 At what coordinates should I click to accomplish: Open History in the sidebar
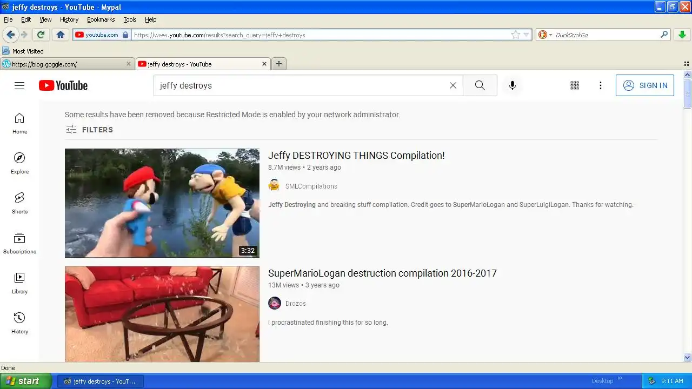click(x=19, y=324)
